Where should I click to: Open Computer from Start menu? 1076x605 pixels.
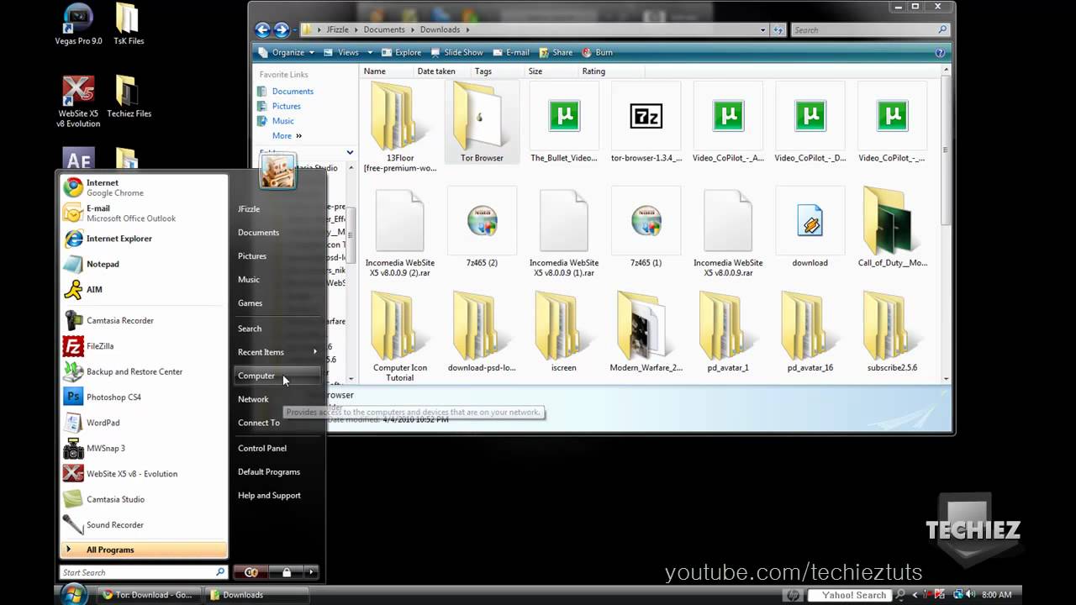(x=278, y=376)
